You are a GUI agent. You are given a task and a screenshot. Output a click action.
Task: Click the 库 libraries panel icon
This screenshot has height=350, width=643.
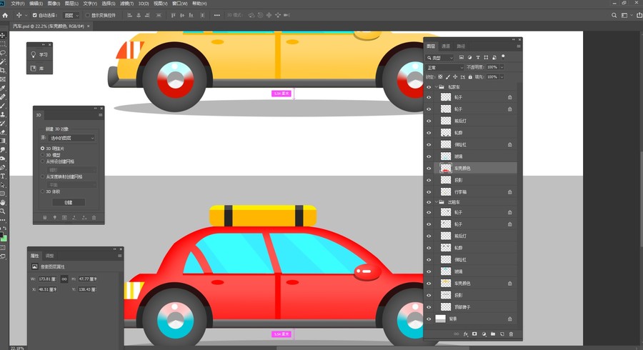click(x=33, y=69)
